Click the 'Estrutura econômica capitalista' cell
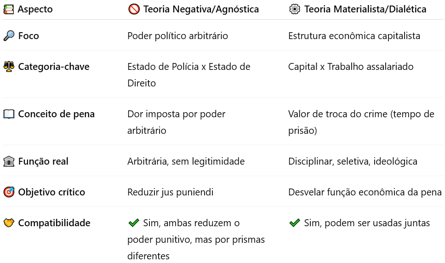 click(x=354, y=36)
